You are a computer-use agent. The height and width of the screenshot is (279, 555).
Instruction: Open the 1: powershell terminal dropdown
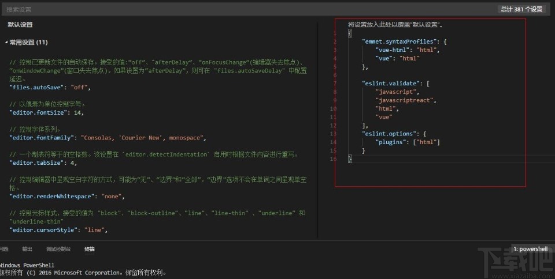(530, 248)
